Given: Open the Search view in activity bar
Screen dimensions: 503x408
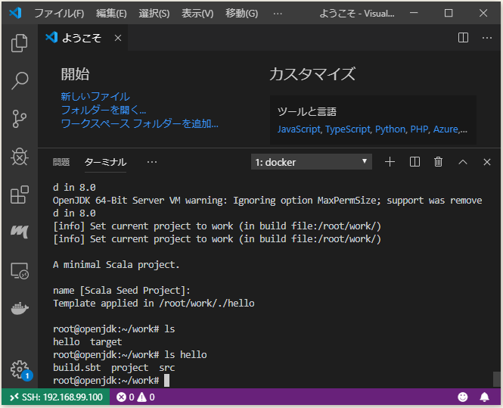Looking at the screenshot, I should [x=20, y=80].
